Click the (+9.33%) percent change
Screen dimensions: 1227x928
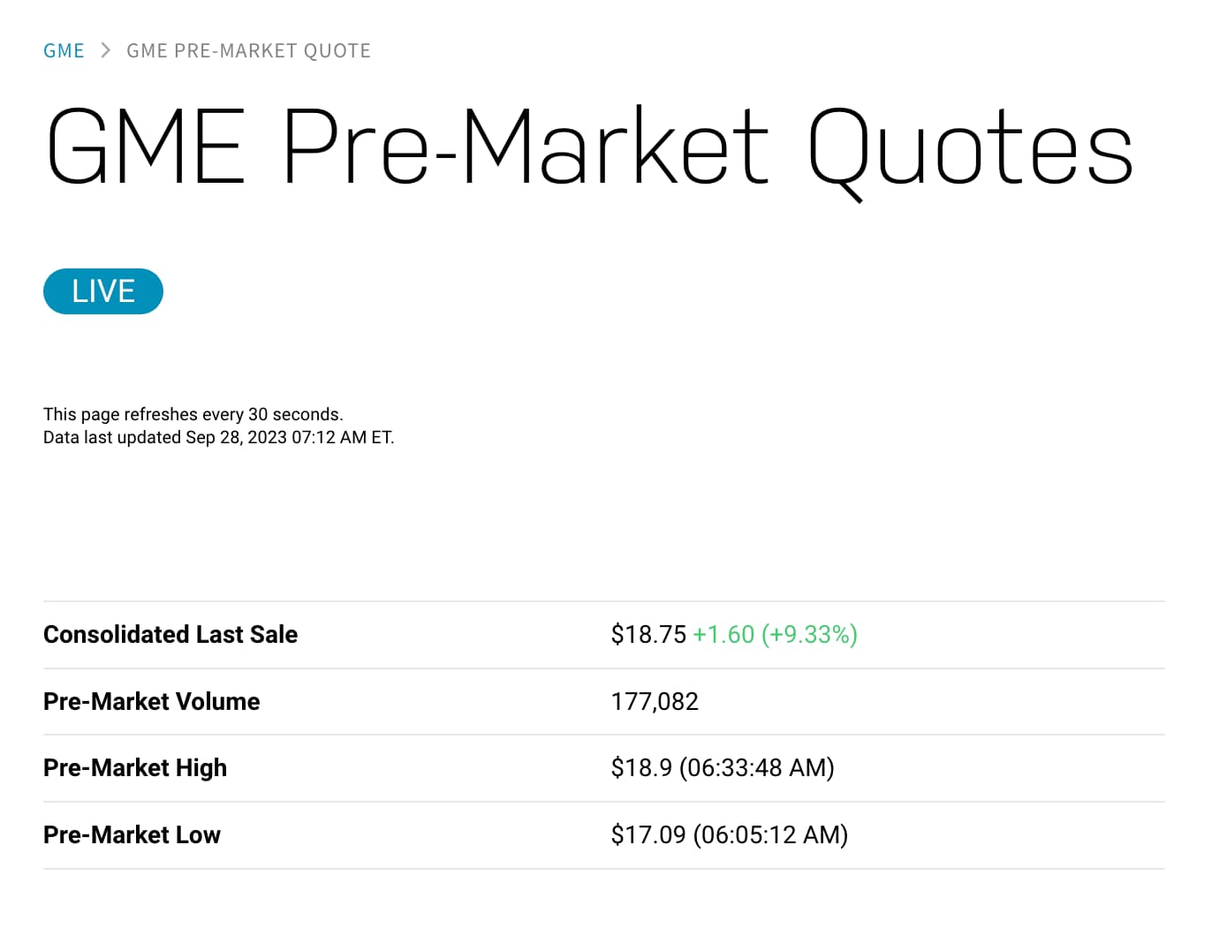tap(809, 635)
